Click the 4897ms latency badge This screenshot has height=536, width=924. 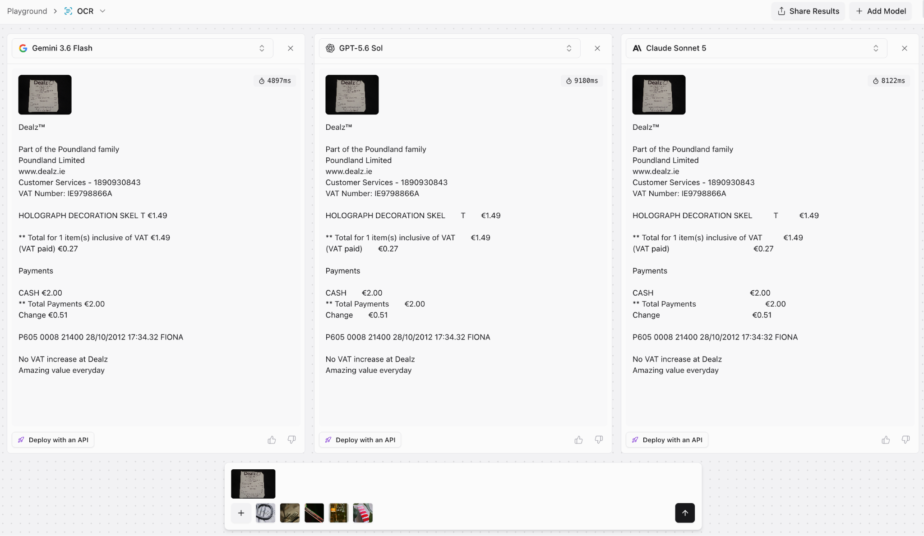tap(275, 81)
